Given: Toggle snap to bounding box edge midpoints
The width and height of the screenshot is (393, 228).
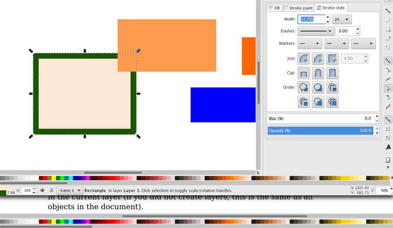Looking at the screenshot, I should coord(388,38).
